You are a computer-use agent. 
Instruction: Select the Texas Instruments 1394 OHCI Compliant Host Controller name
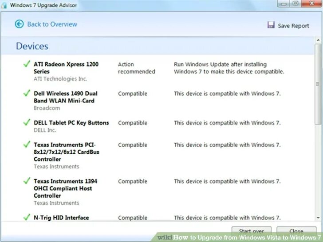pyautogui.click(x=65, y=188)
